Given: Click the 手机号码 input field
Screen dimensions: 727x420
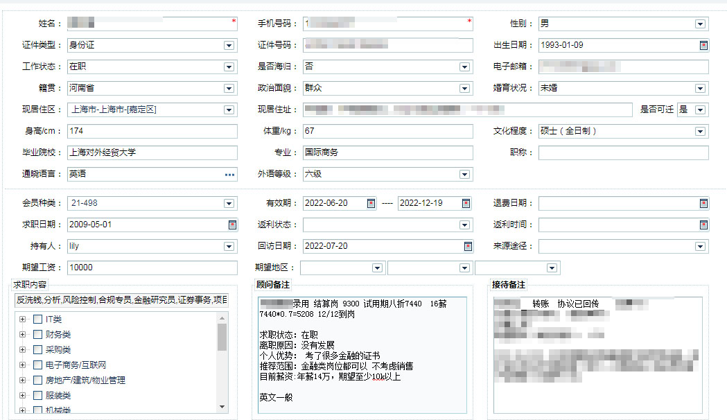Looking at the screenshot, I should click(x=387, y=24).
